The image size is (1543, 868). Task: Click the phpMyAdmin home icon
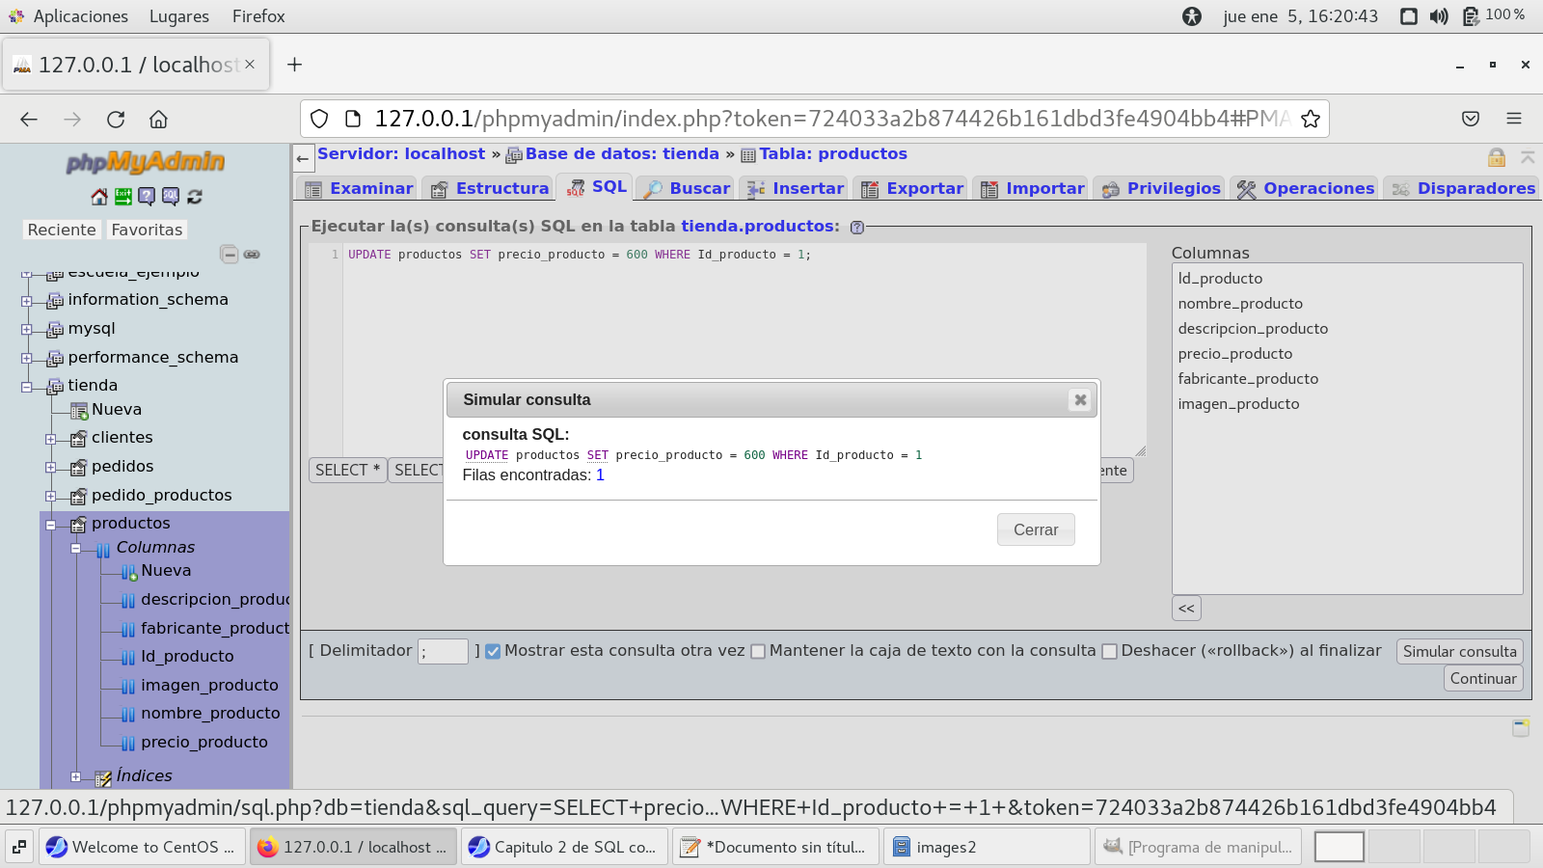[99, 197]
